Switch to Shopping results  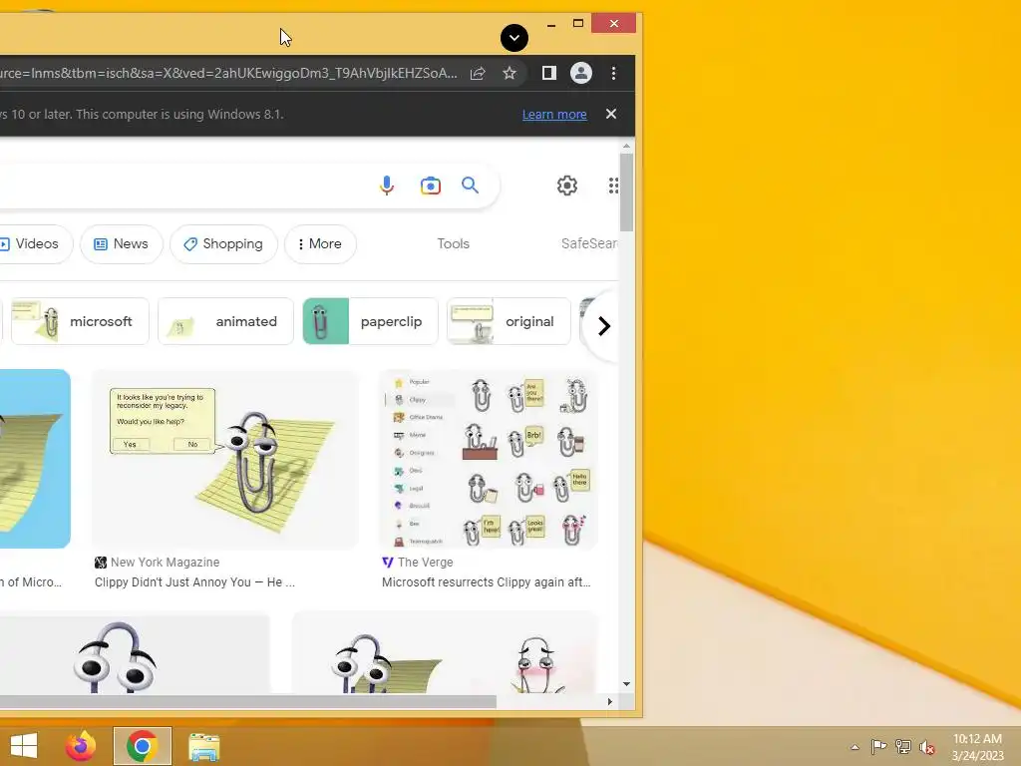[223, 243]
